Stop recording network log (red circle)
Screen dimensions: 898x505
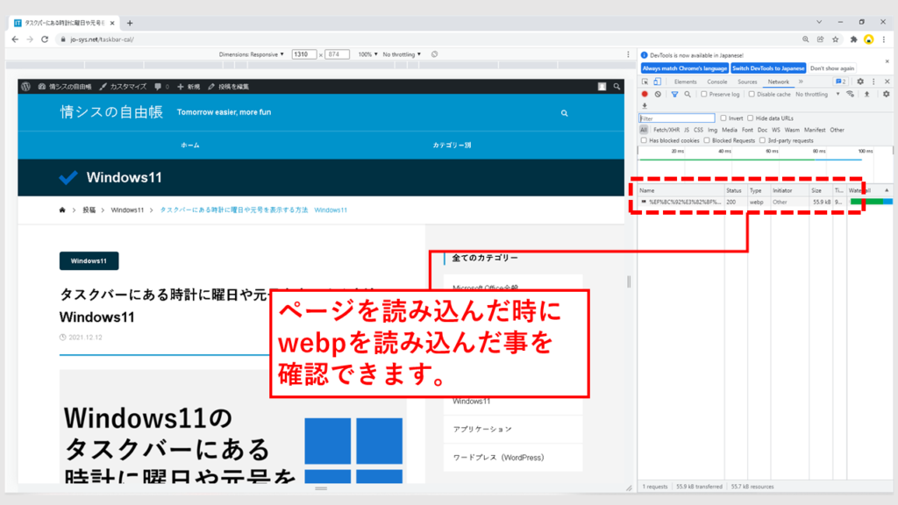(x=645, y=95)
